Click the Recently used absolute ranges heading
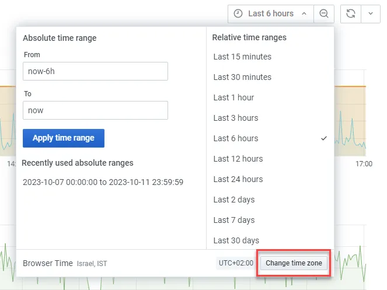 (78, 163)
